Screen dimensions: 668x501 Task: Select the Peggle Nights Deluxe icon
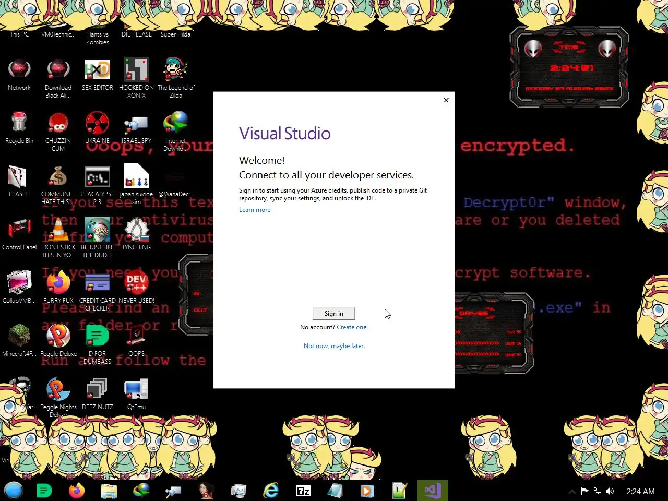click(58, 398)
